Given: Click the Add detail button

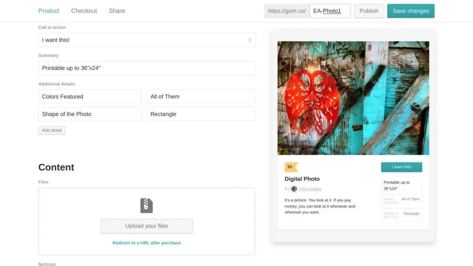Looking at the screenshot, I should tap(52, 130).
